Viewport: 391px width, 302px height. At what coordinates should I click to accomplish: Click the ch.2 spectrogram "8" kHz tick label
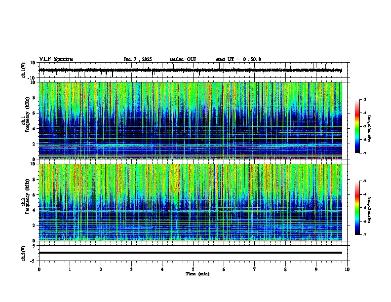(34, 180)
